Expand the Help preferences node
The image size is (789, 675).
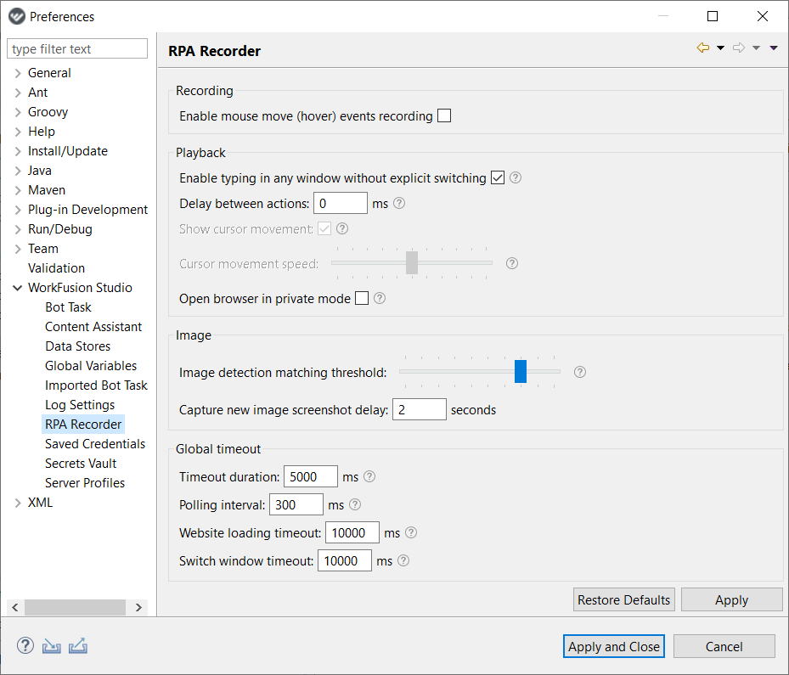pos(18,132)
